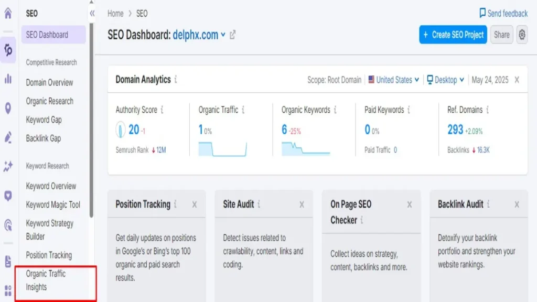This screenshot has height=302, width=537.
Task: Open Keyword Gap in sidebar
Action: 44,120
